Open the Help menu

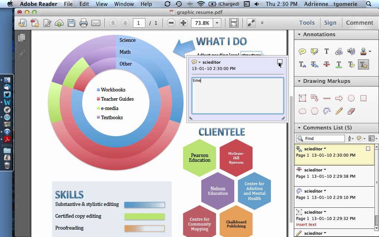pyautogui.click(x=146, y=4)
